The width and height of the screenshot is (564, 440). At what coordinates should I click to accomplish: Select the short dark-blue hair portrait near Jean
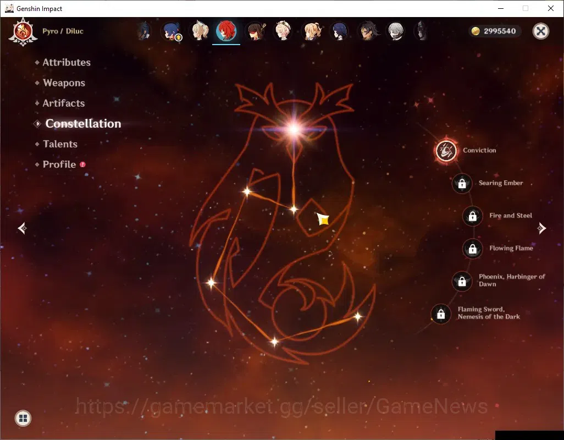[x=339, y=31]
